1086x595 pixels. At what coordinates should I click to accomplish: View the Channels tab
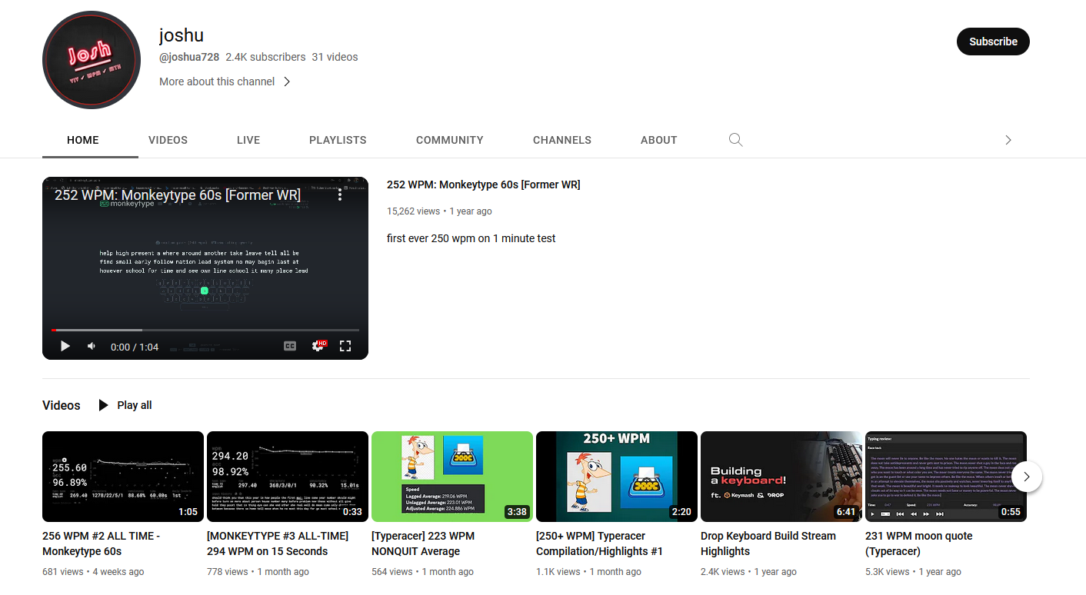point(562,140)
